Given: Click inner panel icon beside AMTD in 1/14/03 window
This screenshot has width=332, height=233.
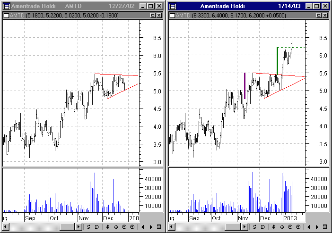Looking at the screenshot, I should coord(173,16).
